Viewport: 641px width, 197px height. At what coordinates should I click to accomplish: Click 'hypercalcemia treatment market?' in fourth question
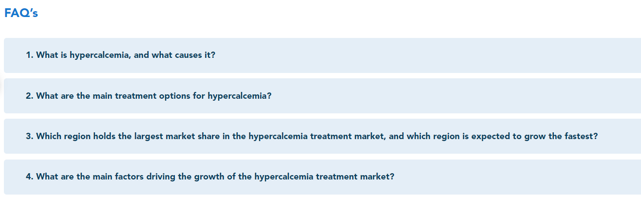[324, 177]
